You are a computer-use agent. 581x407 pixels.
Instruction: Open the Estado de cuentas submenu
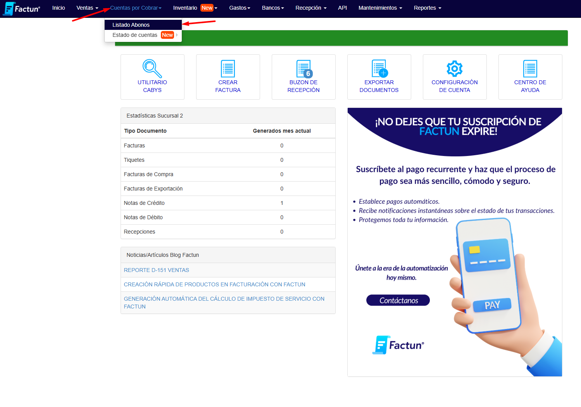143,35
